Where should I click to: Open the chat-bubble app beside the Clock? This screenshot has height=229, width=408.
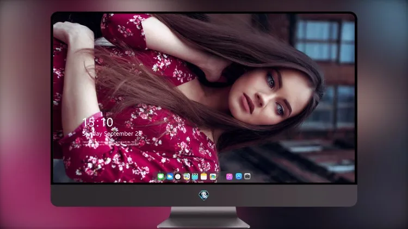click(x=186, y=176)
